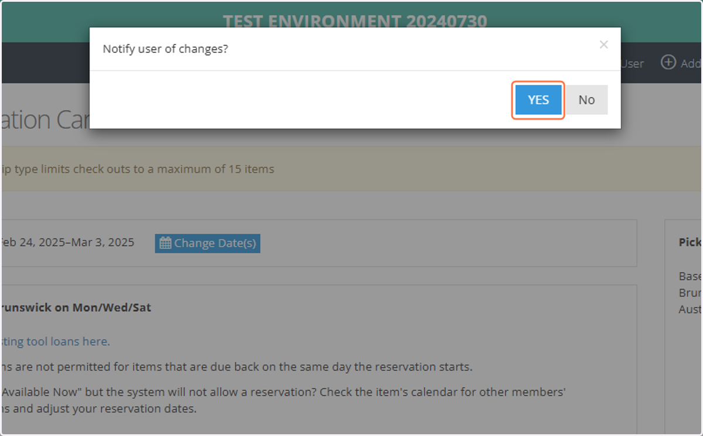Viewport: 703px width, 436px height.
Task: Select the Notify user of changes text
Action: coord(165,49)
